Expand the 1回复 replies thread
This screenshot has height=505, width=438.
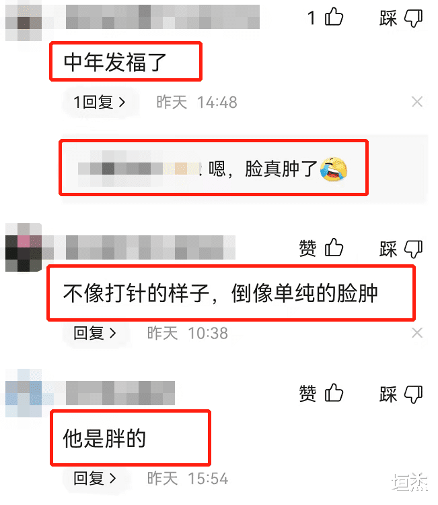coord(100,102)
